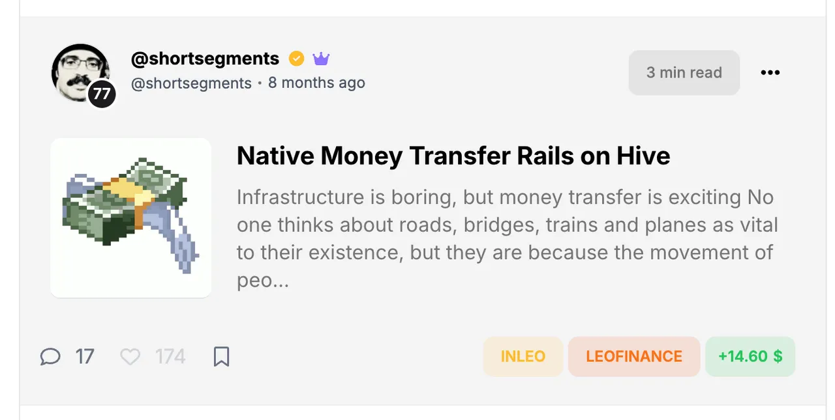Open the post excerpt text beginning Infrastructure is boring

click(507, 238)
